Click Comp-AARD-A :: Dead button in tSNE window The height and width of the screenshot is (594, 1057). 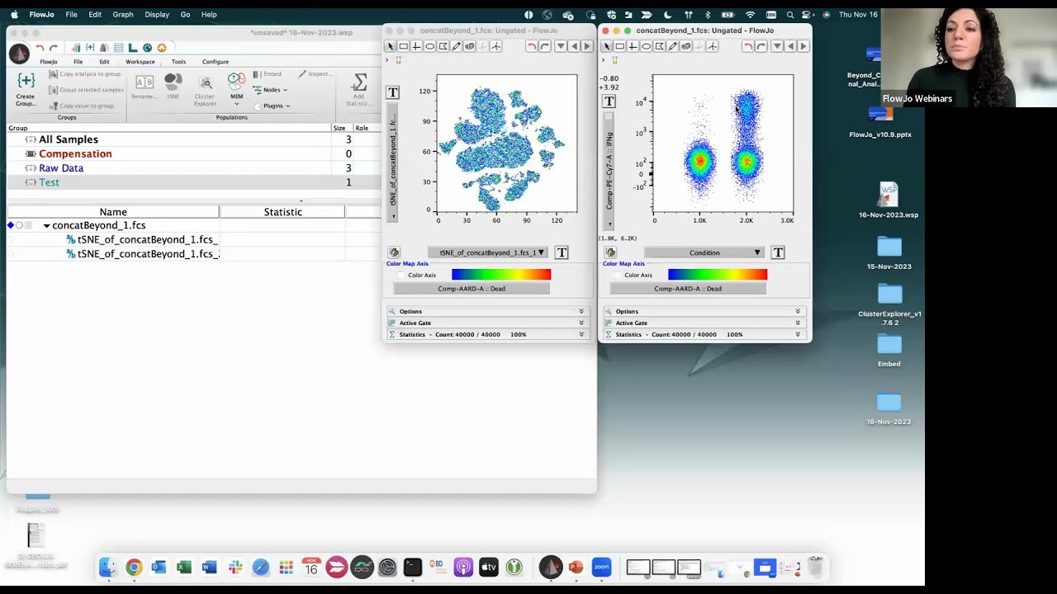(472, 289)
